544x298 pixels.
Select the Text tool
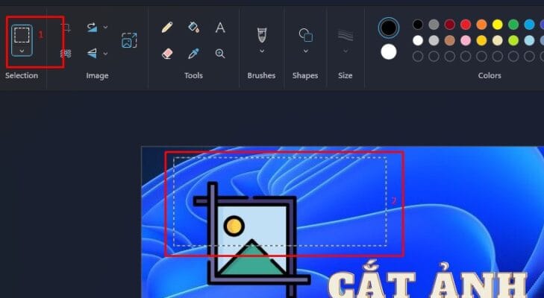coord(220,27)
